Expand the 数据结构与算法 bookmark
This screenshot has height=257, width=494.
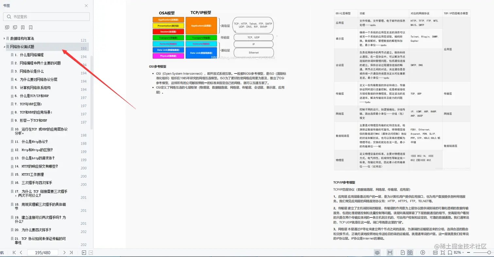point(4,39)
